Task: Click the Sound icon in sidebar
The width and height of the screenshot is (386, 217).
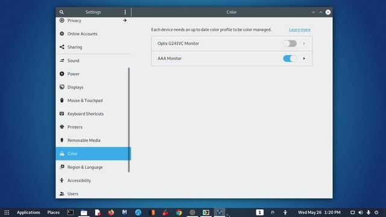Action: 62,60
